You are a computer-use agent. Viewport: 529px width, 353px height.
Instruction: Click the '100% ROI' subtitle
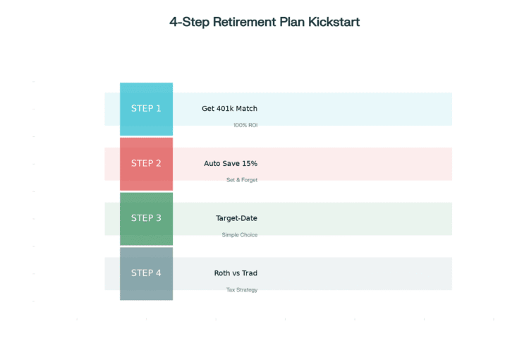(x=245, y=126)
